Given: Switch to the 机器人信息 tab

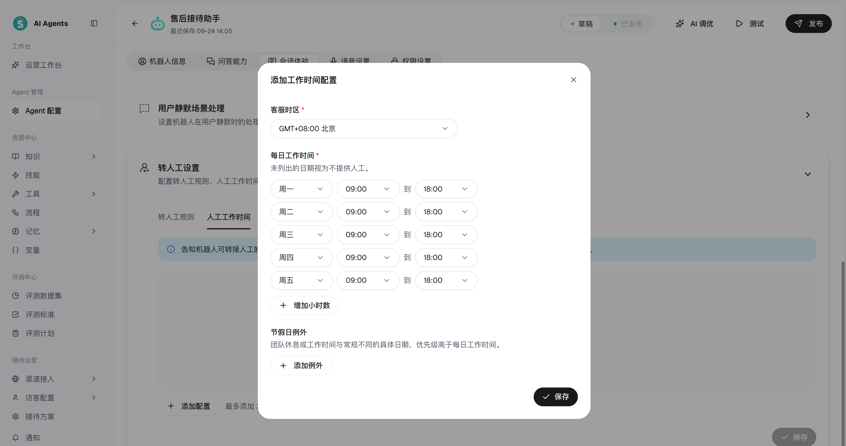Looking at the screenshot, I should click(162, 62).
